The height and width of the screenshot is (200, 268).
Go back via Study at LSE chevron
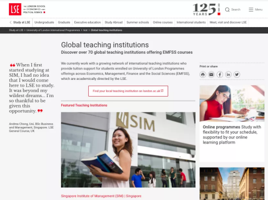[10, 22]
